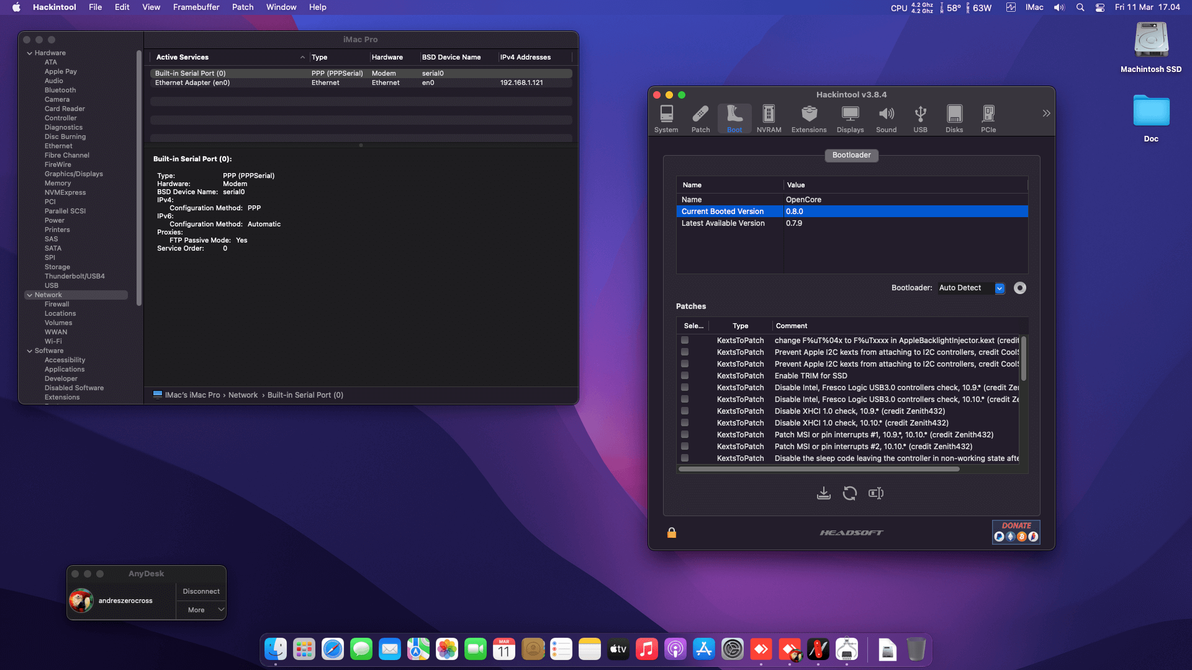The width and height of the screenshot is (1192, 670).
Task: Collapse the Network tree section
Action: coord(29,295)
